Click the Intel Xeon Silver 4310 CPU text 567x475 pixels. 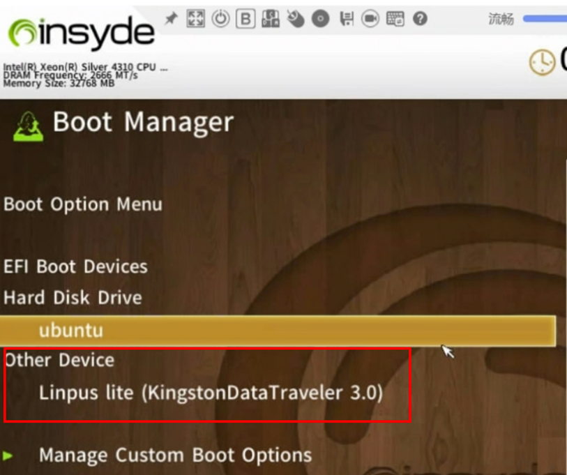[x=85, y=67]
